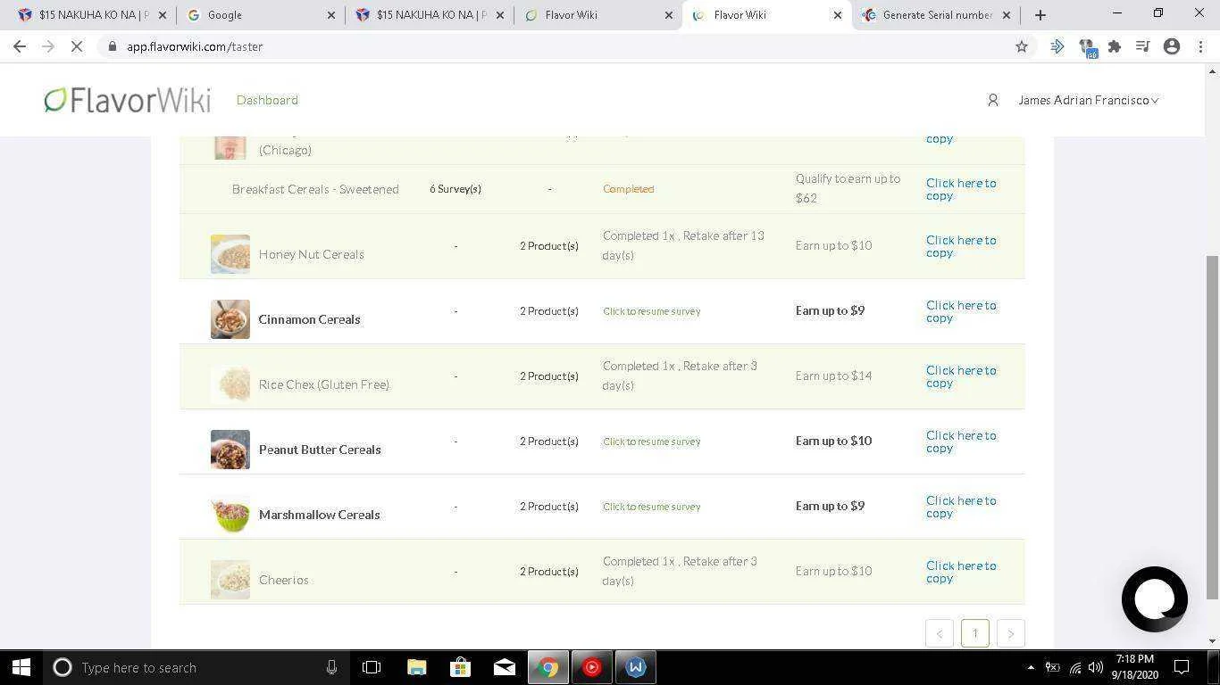Show hidden system tray icons

tap(1031, 667)
